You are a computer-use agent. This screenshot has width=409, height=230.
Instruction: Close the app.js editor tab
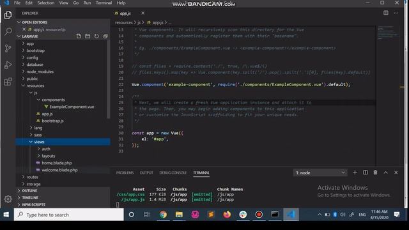point(143,13)
